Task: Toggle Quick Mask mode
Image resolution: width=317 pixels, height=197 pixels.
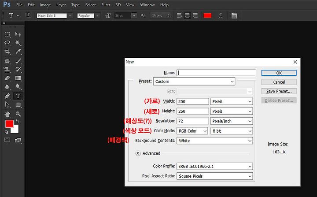Action: coord(7,140)
